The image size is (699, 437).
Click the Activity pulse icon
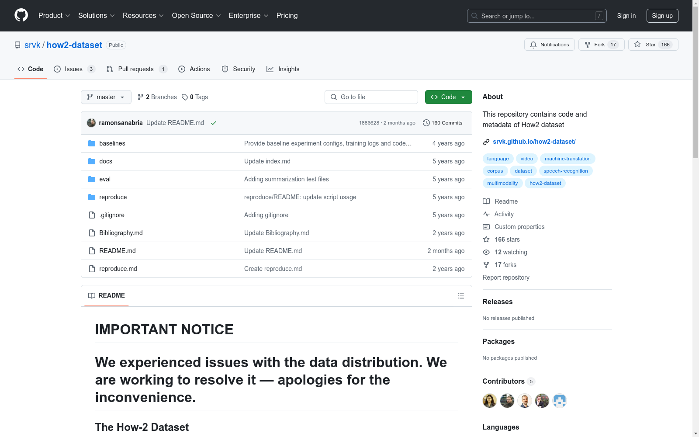coord(486,214)
